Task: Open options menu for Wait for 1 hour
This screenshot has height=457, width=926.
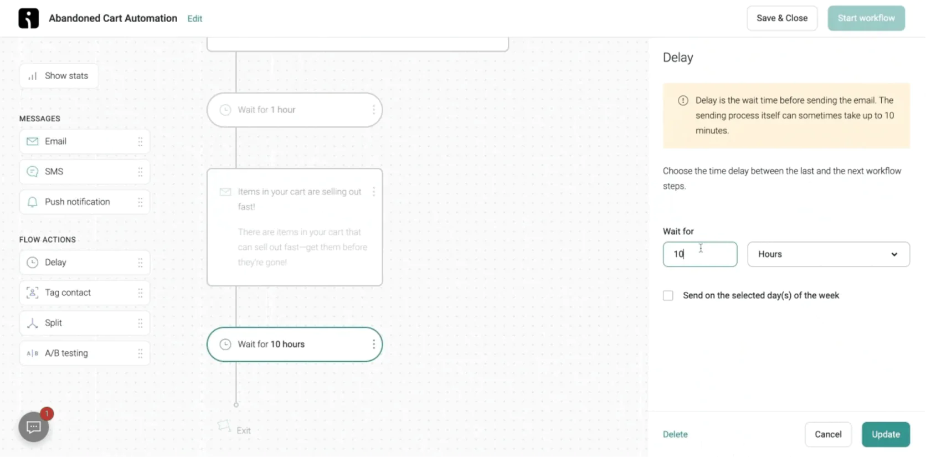Action: (x=374, y=110)
